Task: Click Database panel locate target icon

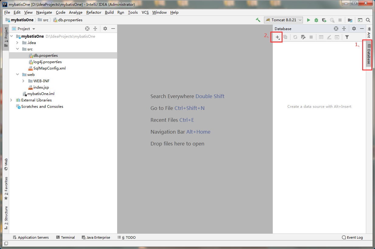Action: pos(336,29)
